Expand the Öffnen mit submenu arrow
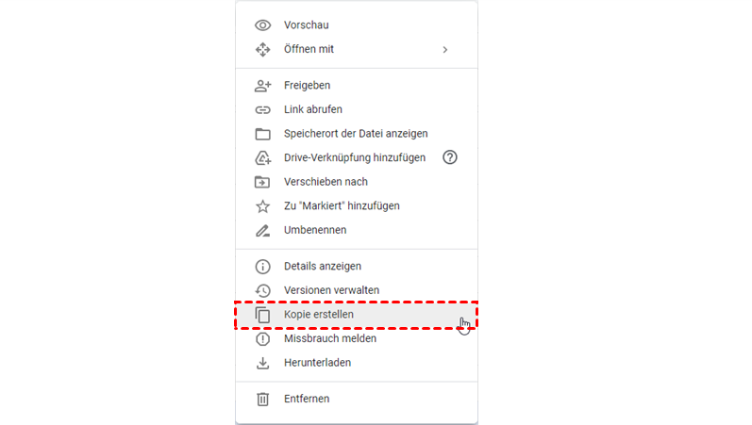Image resolution: width=752 pixels, height=425 pixels. click(x=445, y=49)
